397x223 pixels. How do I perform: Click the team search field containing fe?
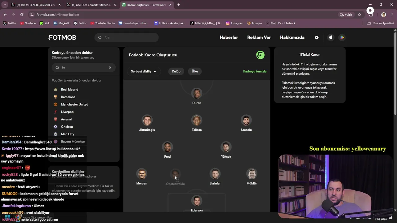(x=84, y=68)
